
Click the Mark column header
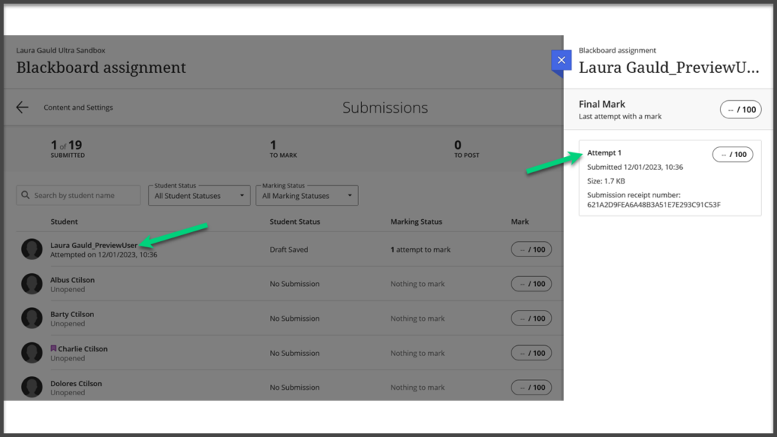coord(520,222)
